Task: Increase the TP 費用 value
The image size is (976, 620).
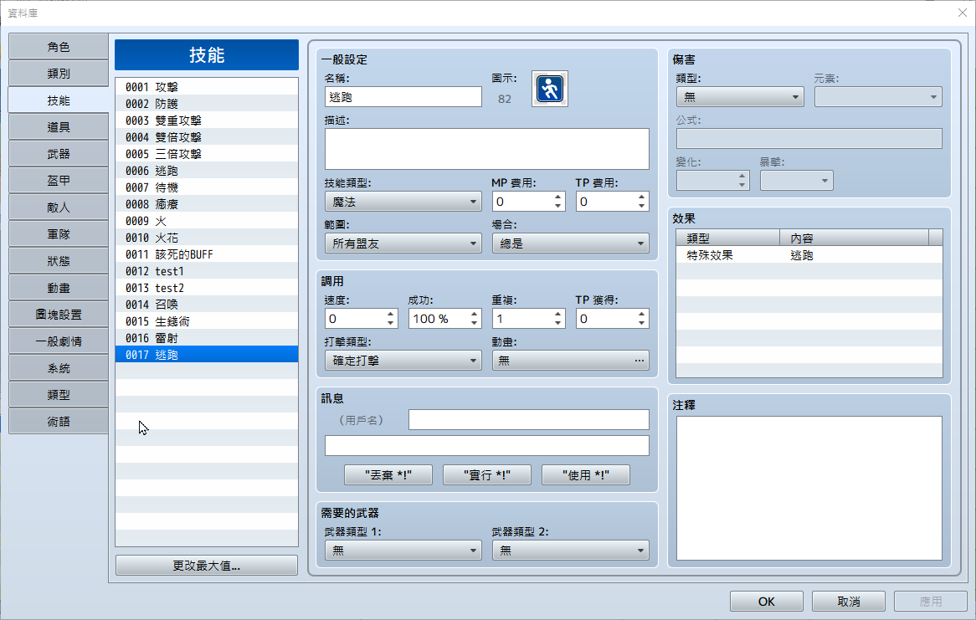Action: click(x=641, y=197)
